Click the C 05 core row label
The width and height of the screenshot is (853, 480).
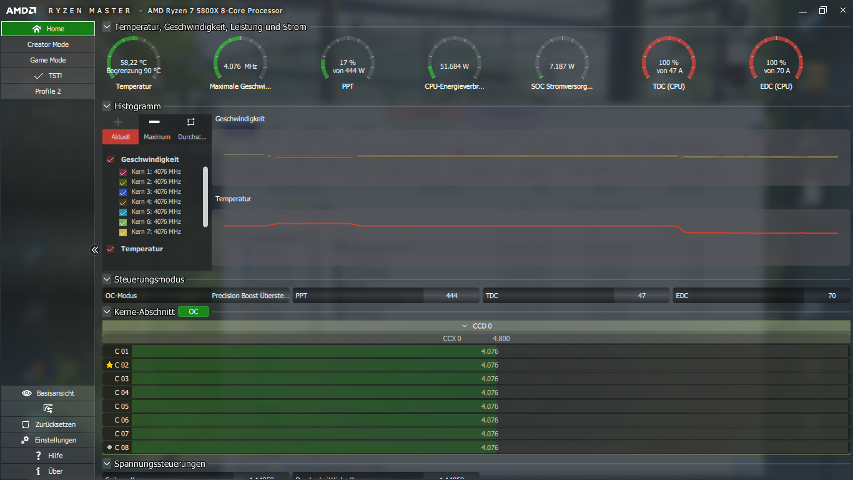point(122,406)
